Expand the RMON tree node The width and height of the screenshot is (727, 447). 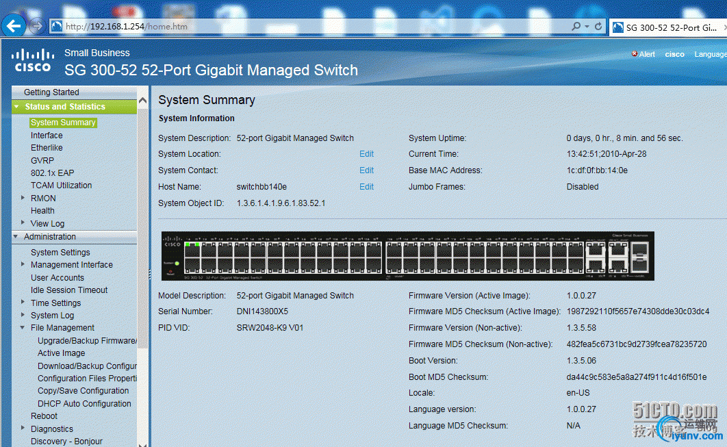[x=23, y=198]
